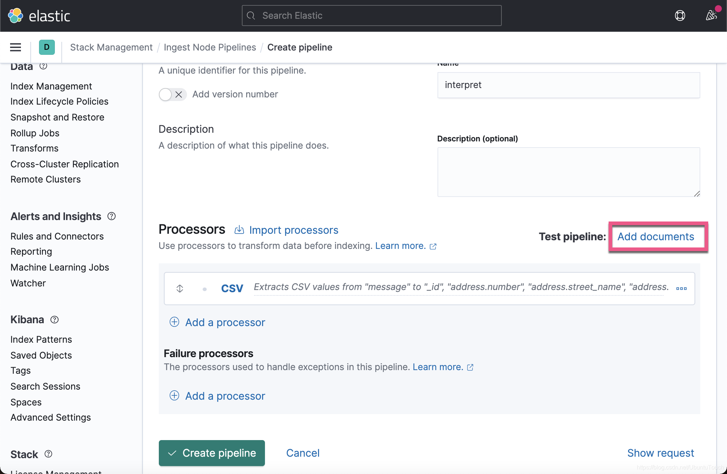Enable the Add version number toggle

pyautogui.click(x=165, y=94)
